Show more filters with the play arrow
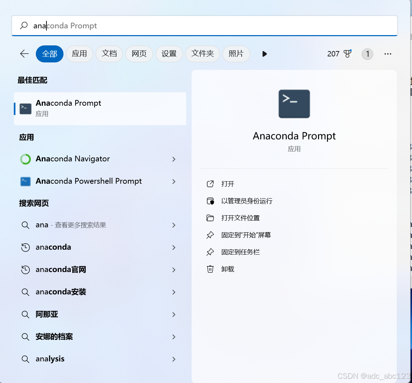The image size is (412, 383). tap(265, 54)
